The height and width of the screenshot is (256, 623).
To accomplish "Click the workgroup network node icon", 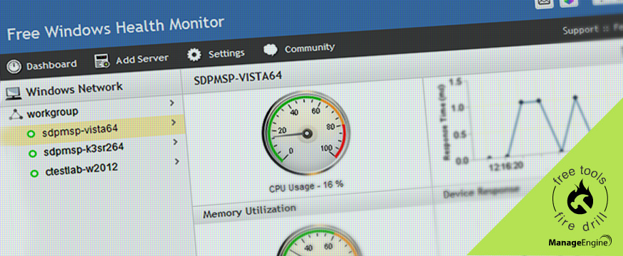I will coord(16,114).
